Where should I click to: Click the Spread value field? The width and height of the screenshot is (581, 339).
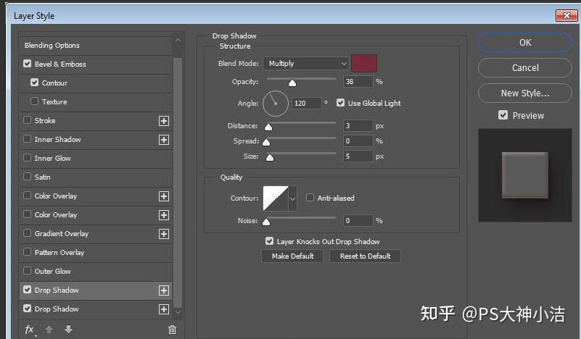pyautogui.click(x=358, y=141)
